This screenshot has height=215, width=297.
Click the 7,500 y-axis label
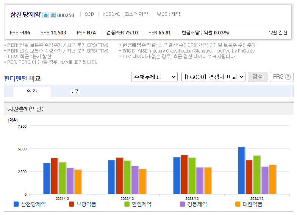coord(22,126)
